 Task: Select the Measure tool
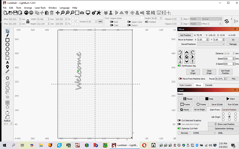coord(7,71)
